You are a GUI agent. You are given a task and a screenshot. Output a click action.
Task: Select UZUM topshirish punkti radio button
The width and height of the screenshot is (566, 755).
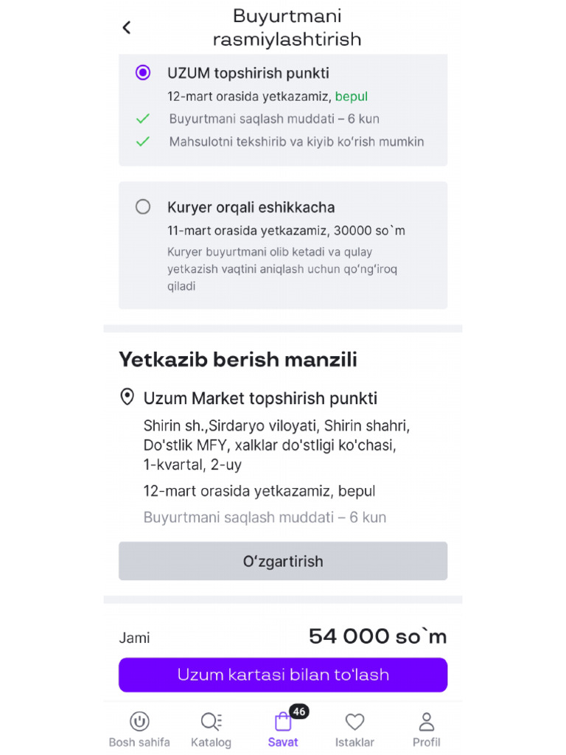[x=143, y=72]
